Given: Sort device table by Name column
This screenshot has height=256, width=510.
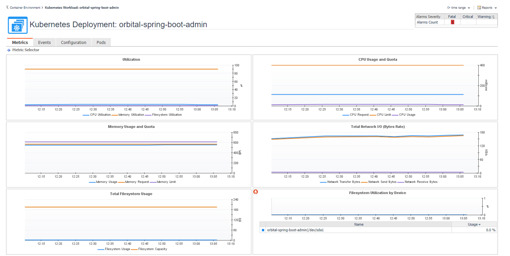Looking at the screenshot, I should click(359, 225).
